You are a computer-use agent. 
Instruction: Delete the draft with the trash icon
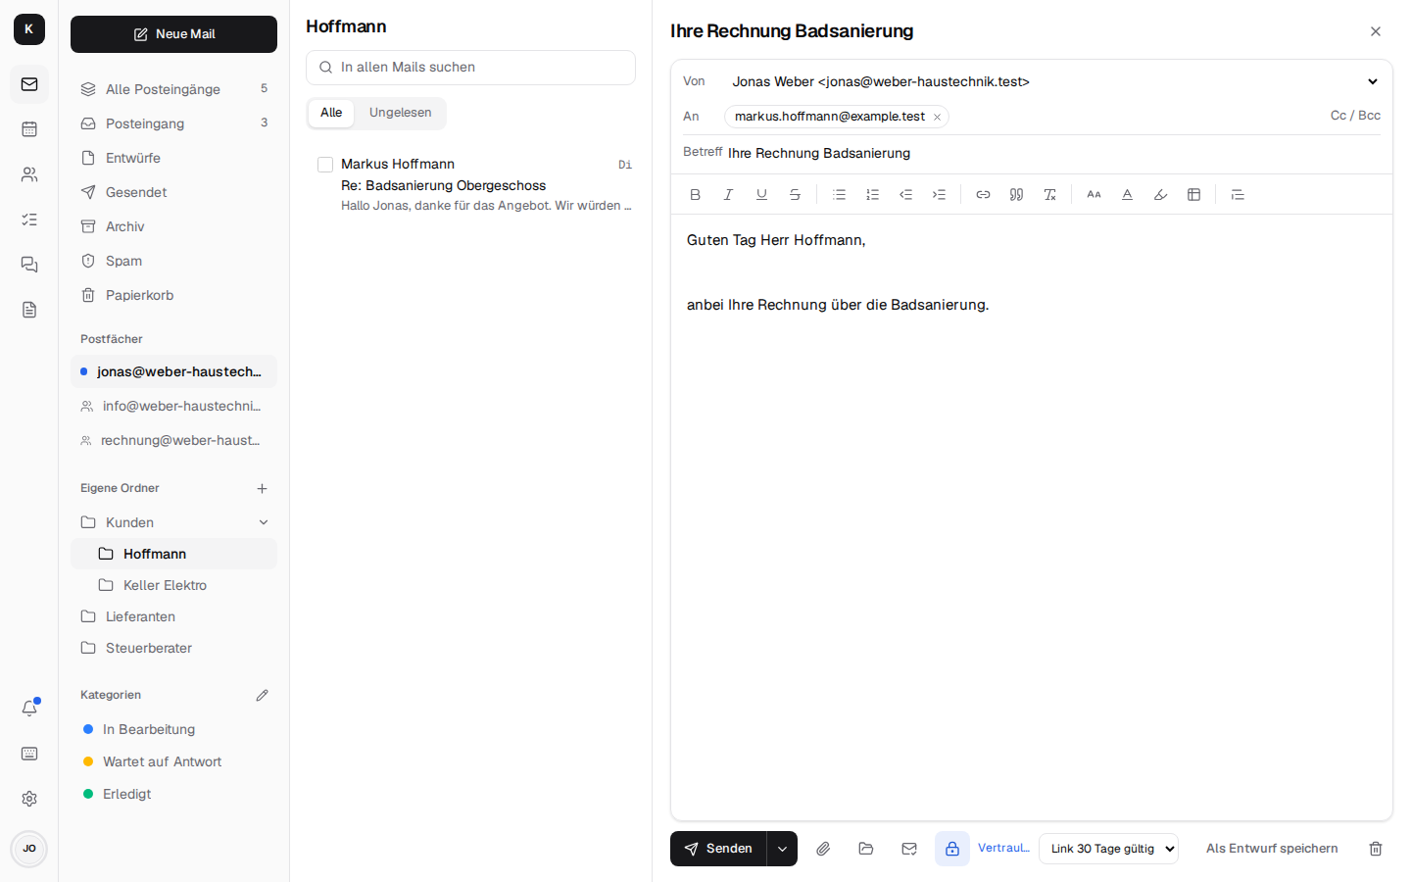point(1376,849)
